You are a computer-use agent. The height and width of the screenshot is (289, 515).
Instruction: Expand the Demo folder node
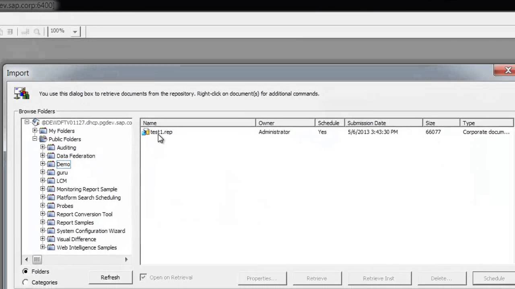tap(43, 164)
